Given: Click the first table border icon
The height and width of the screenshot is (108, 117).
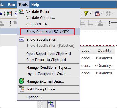Looking at the screenshot, I should (82, 23).
